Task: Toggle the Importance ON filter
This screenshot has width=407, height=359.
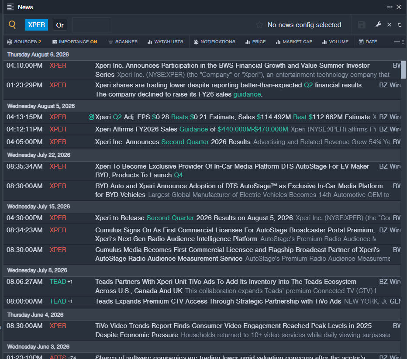Action: [75, 42]
